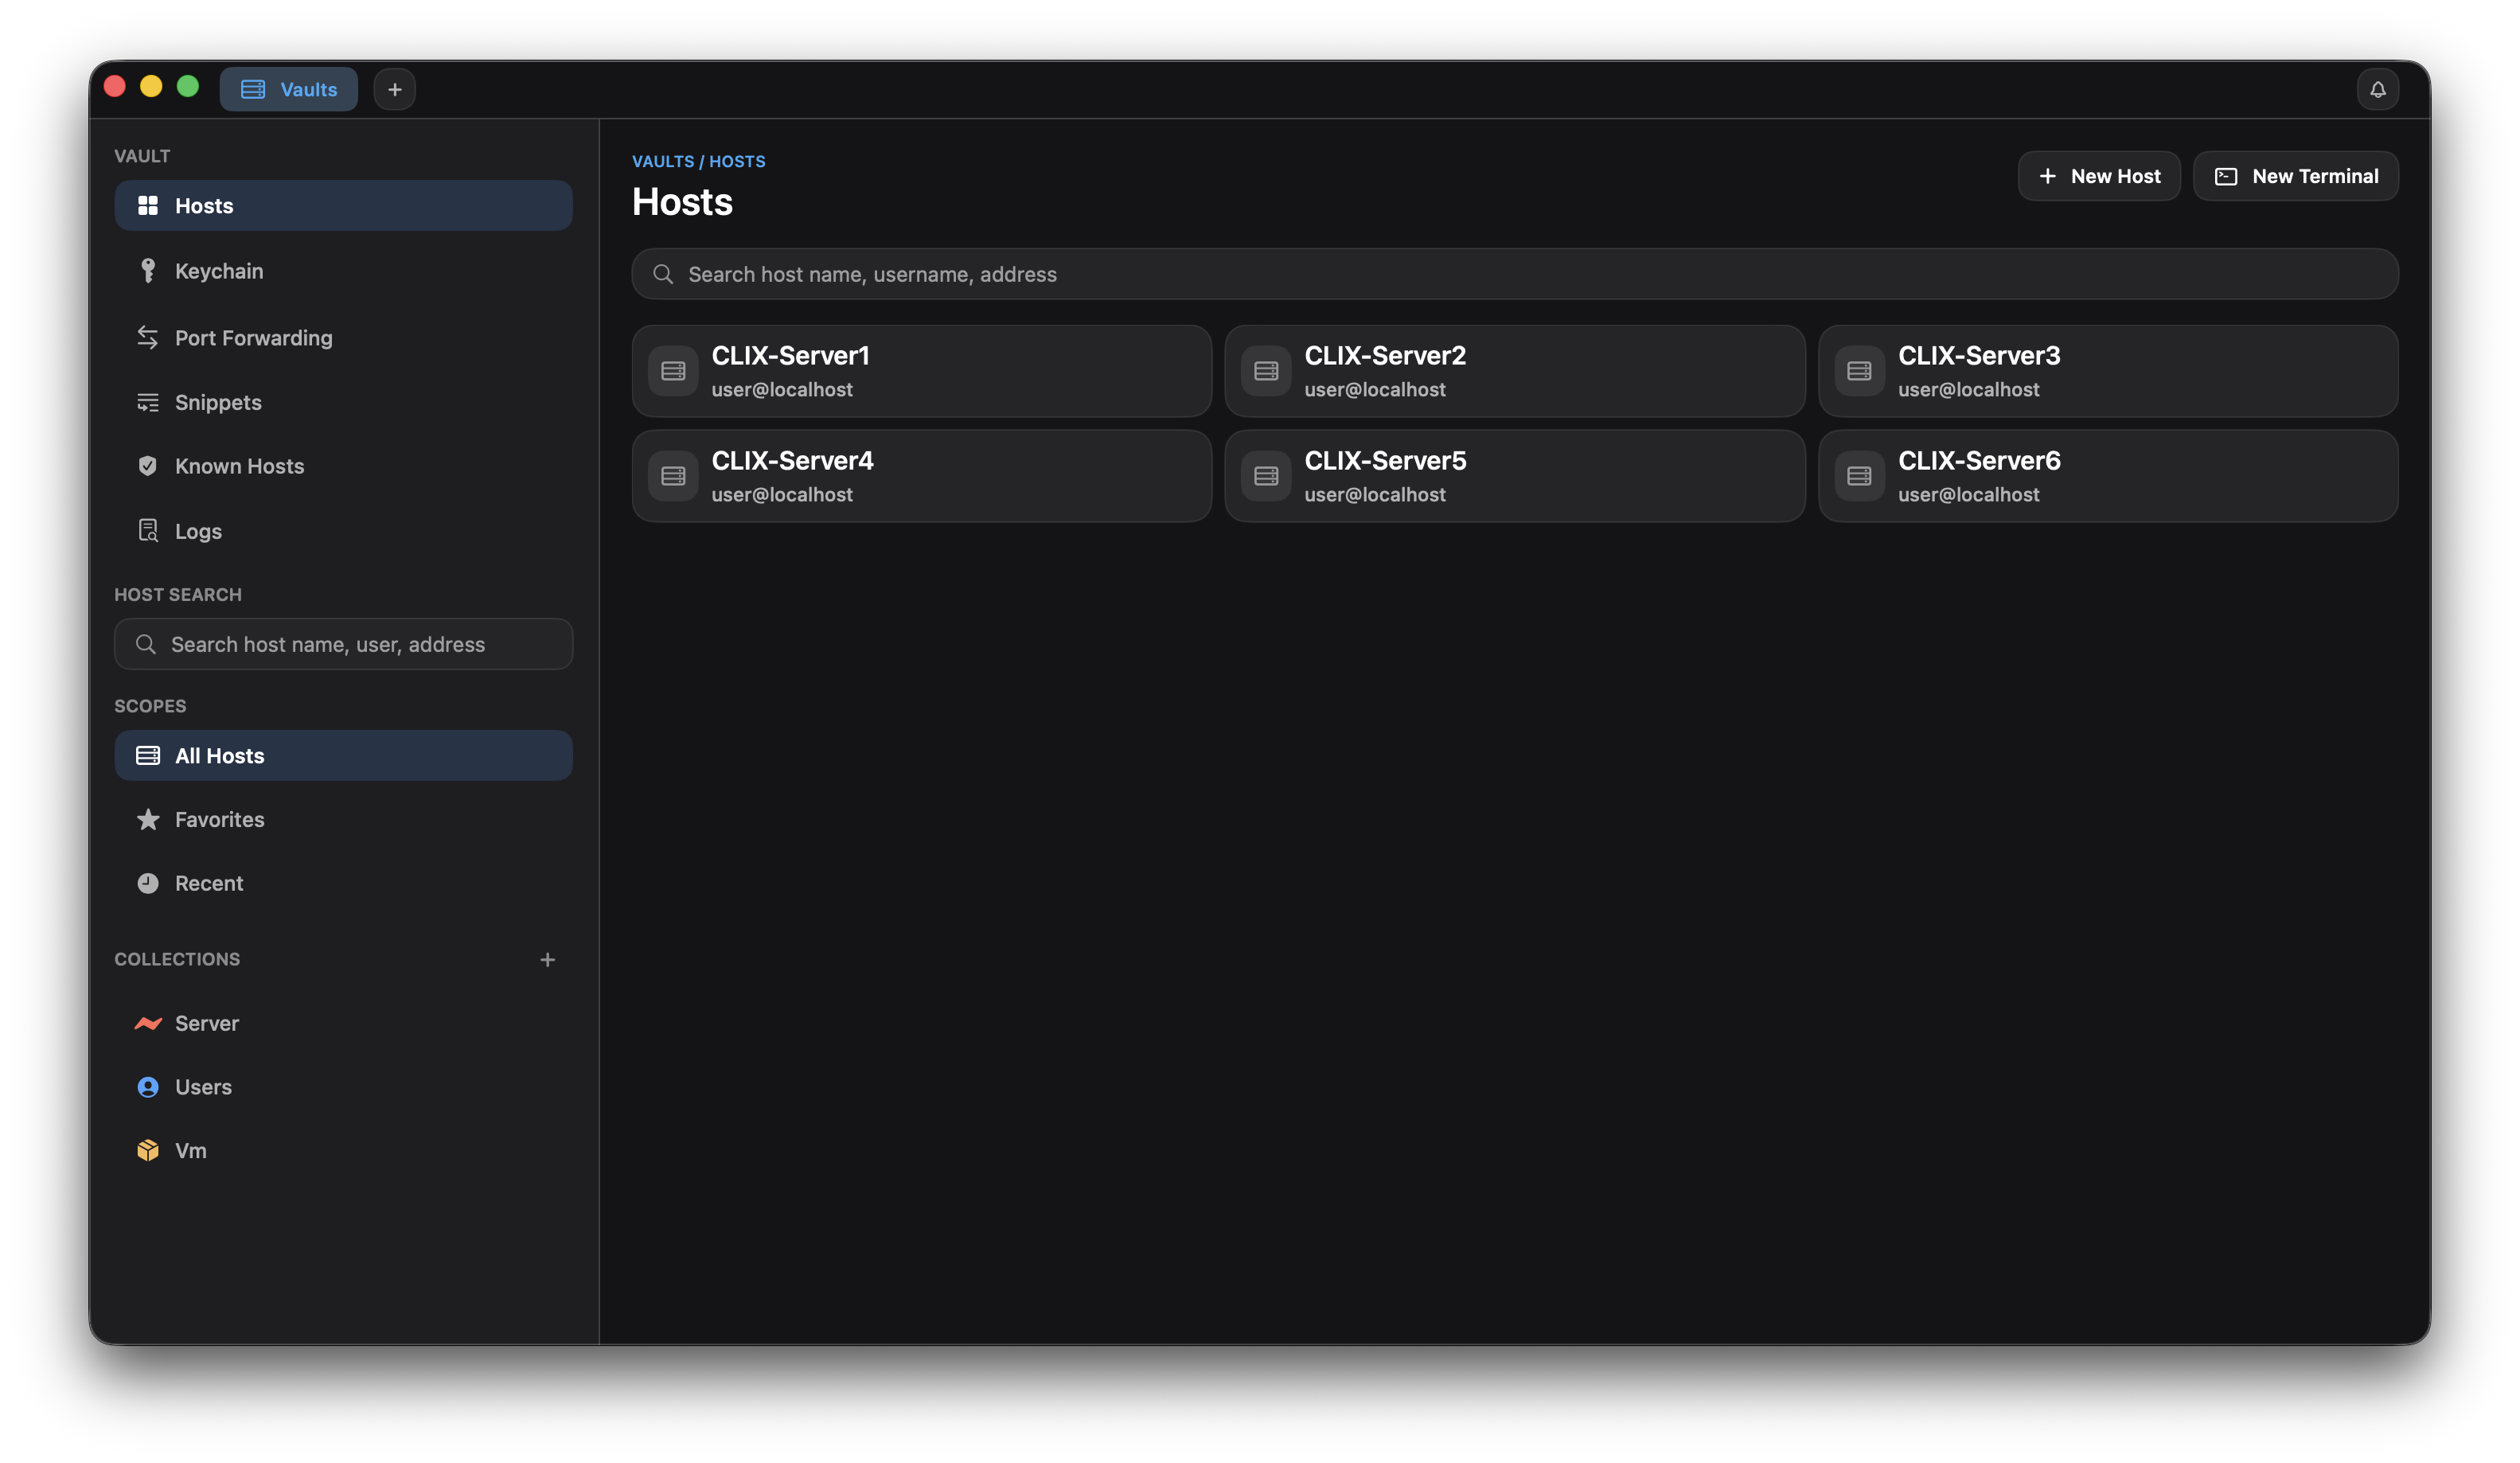Focus the main host search field
The width and height of the screenshot is (2520, 1463).
coord(1515,274)
